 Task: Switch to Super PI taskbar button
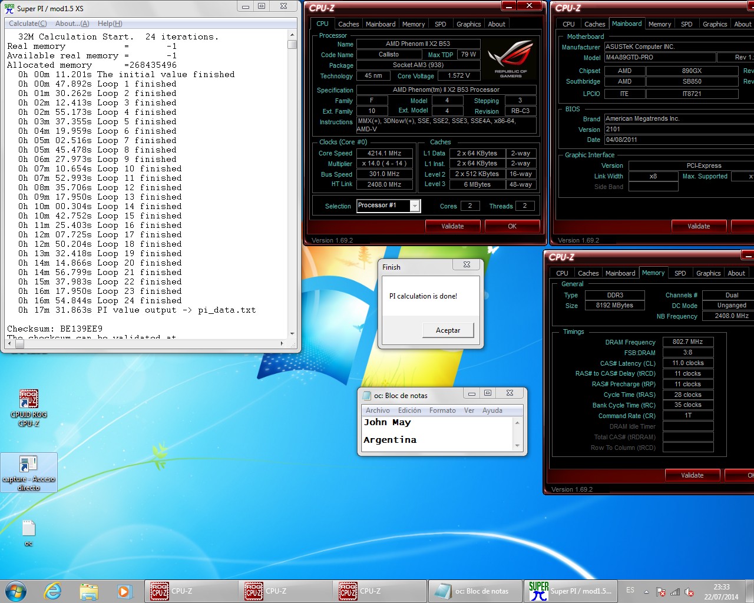tap(571, 591)
